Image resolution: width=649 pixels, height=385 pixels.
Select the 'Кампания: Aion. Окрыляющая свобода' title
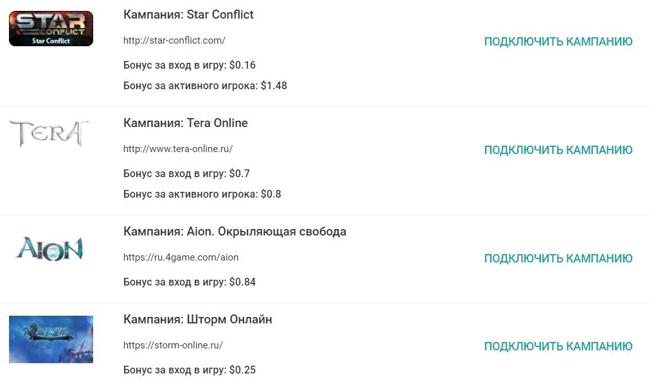tap(235, 232)
